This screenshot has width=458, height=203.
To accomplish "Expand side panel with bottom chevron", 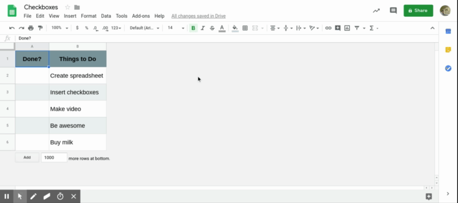I will [448, 194].
